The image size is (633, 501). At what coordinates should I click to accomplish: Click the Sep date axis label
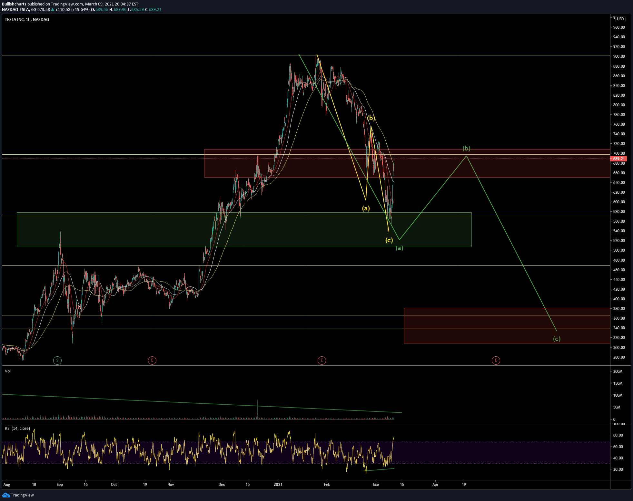(60, 484)
